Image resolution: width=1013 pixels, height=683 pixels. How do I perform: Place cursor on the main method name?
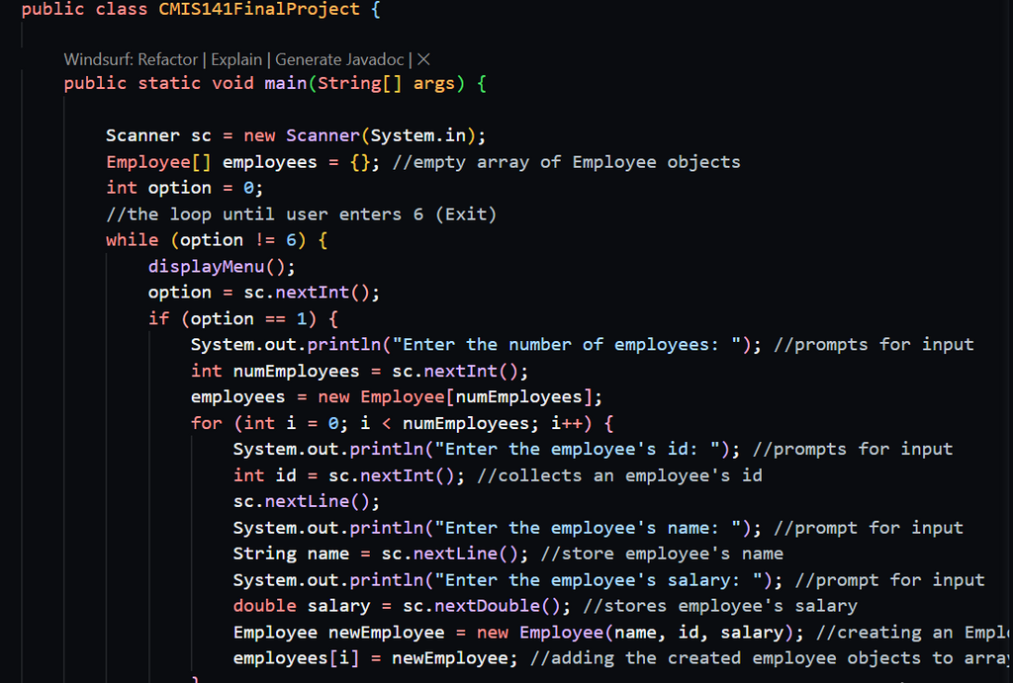click(285, 83)
